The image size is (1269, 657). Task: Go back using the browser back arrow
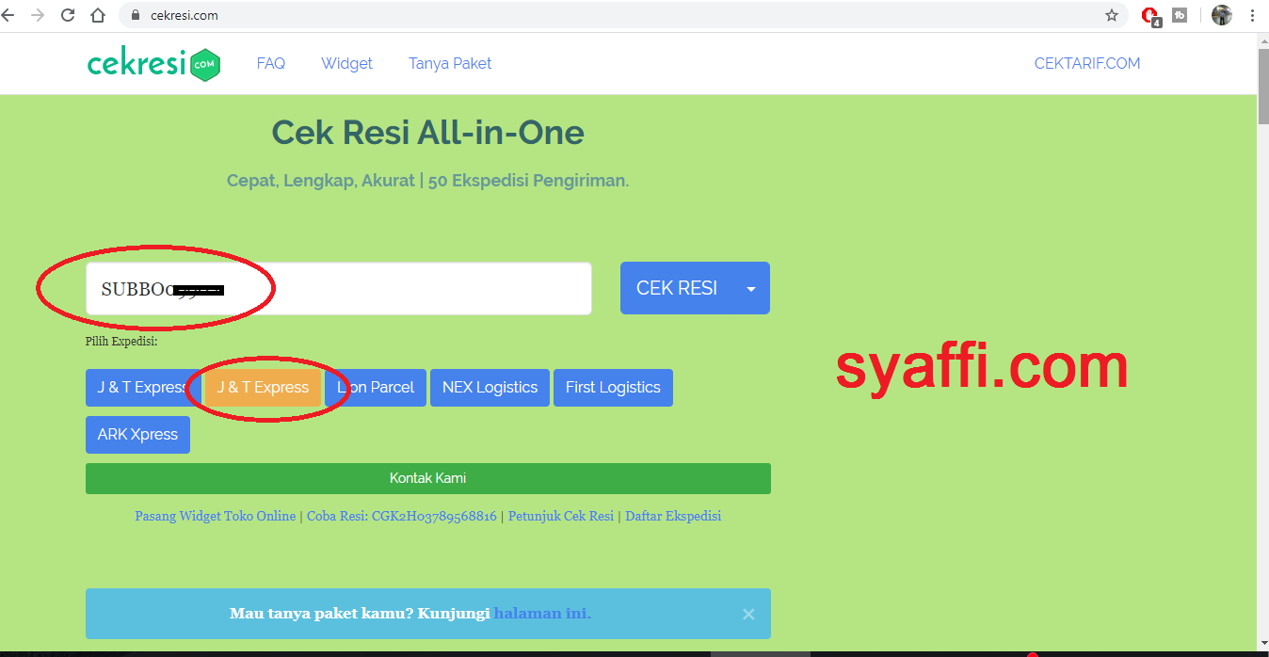point(8,15)
